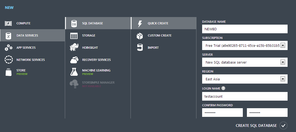Click the Storage grid icon

pyautogui.click(x=74, y=36)
